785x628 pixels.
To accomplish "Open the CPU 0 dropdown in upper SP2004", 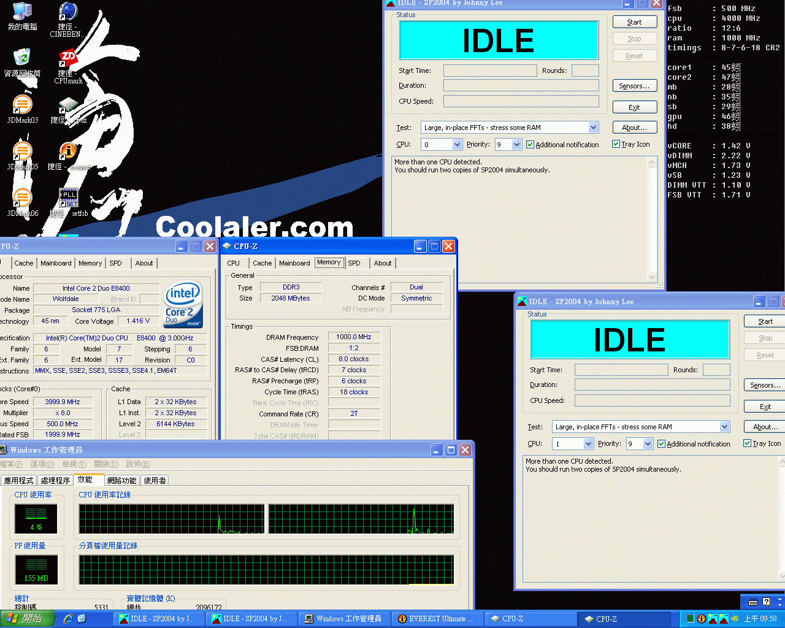I will click(x=457, y=145).
